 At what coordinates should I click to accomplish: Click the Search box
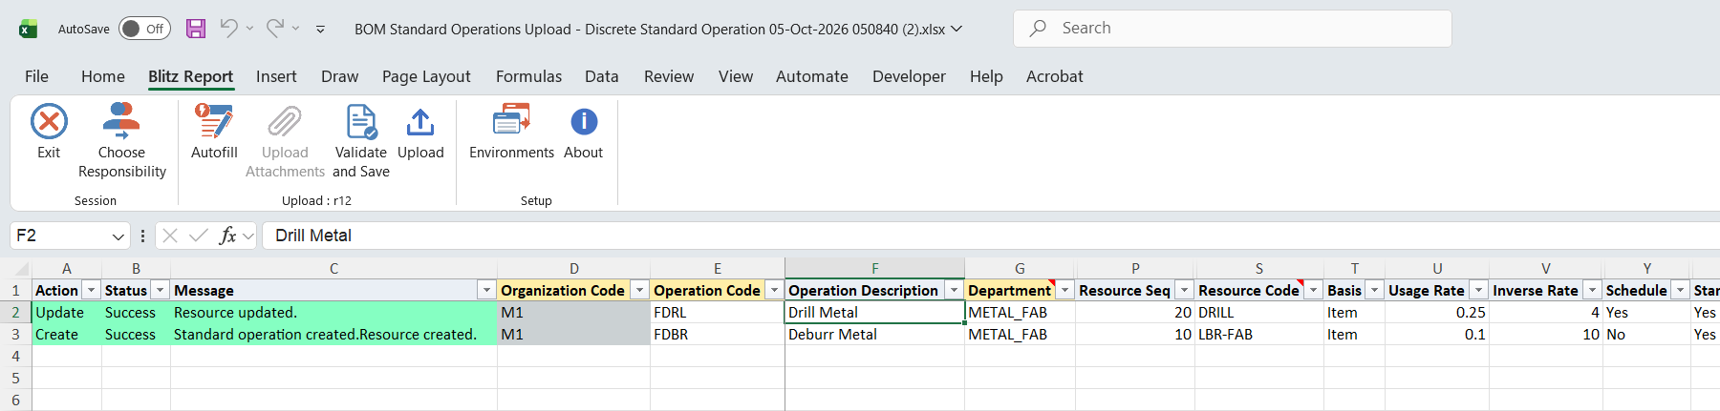1233,29
